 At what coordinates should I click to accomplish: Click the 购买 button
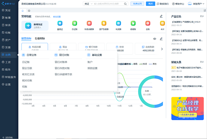tap(151, 4)
